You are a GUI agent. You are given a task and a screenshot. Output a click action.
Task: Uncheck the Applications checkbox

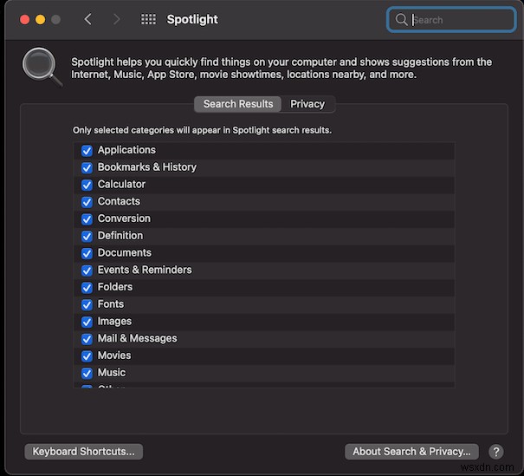87,150
